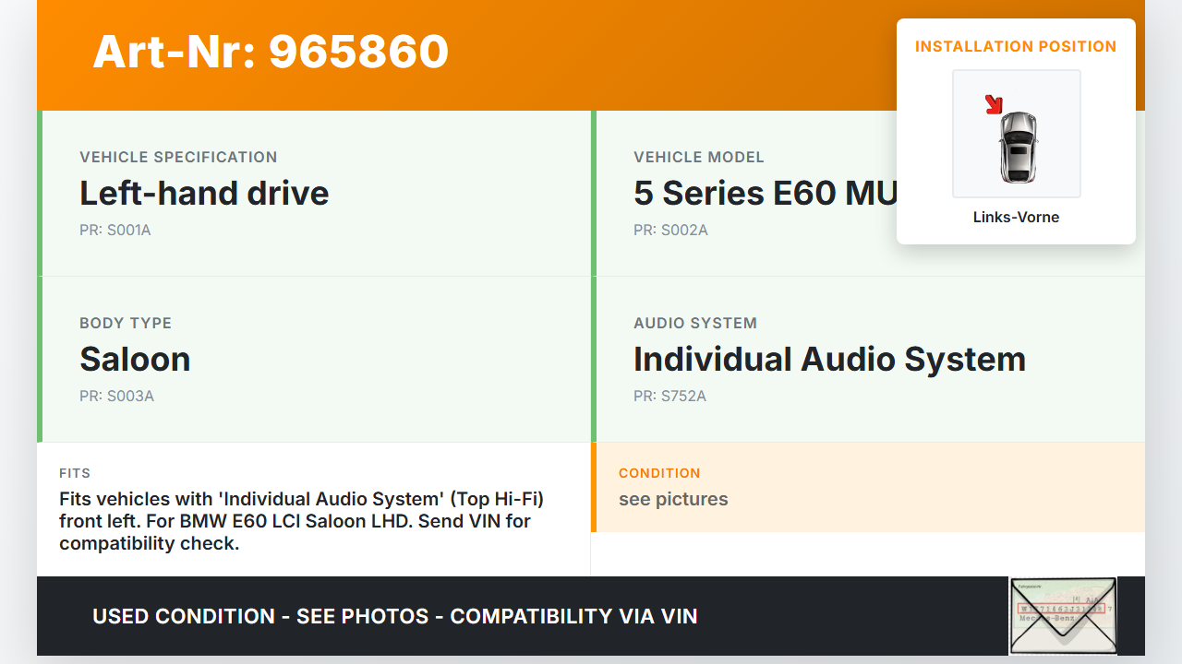Click the Art-Nr: 965860 heading
1182x664 pixels.
271,52
